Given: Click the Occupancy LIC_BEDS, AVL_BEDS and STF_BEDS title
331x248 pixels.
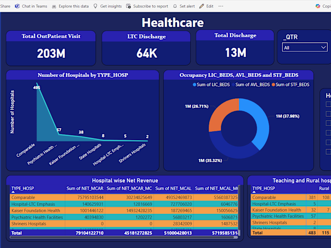Looking at the screenshot, I should tap(239, 75).
